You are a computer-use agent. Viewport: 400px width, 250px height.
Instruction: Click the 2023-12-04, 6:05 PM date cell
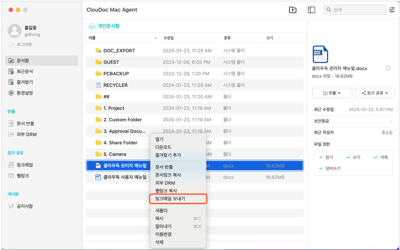(x=186, y=62)
